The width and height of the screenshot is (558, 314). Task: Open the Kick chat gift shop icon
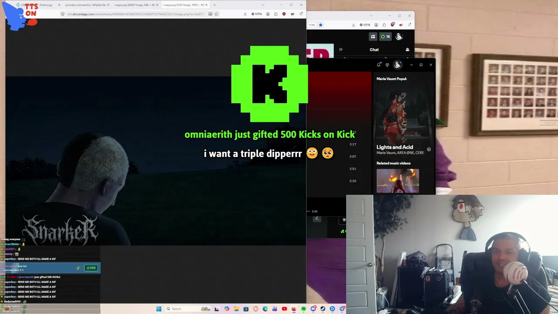pyautogui.click(x=408, y=50)
